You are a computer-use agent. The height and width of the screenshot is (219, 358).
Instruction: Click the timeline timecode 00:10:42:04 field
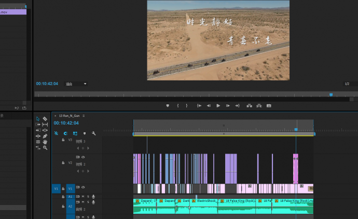66,123
